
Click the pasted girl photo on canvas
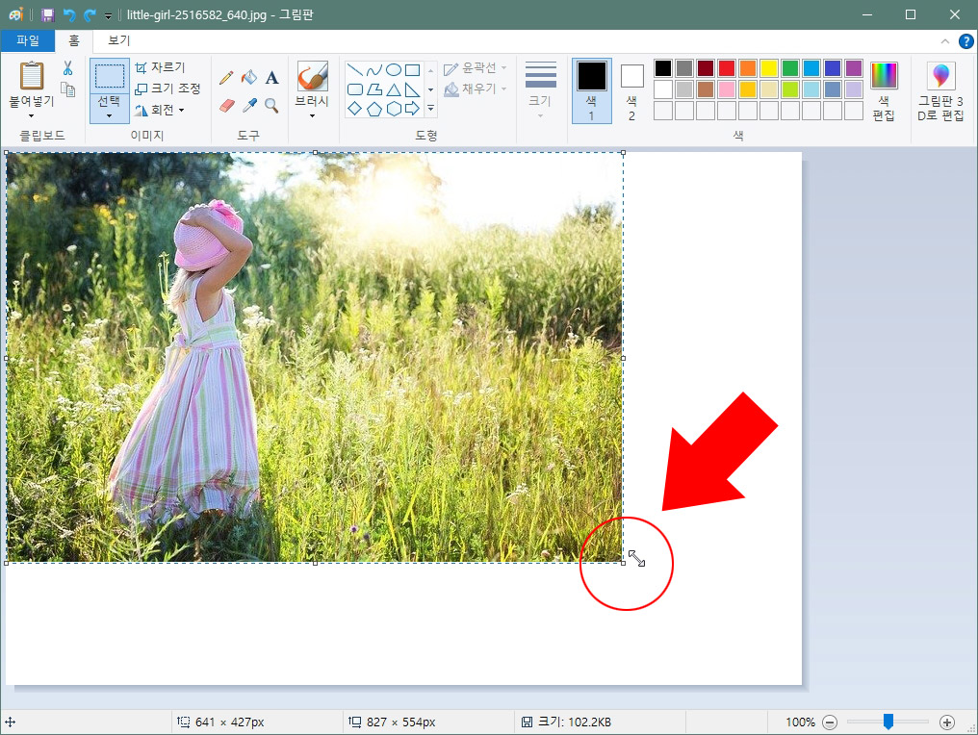315,357
